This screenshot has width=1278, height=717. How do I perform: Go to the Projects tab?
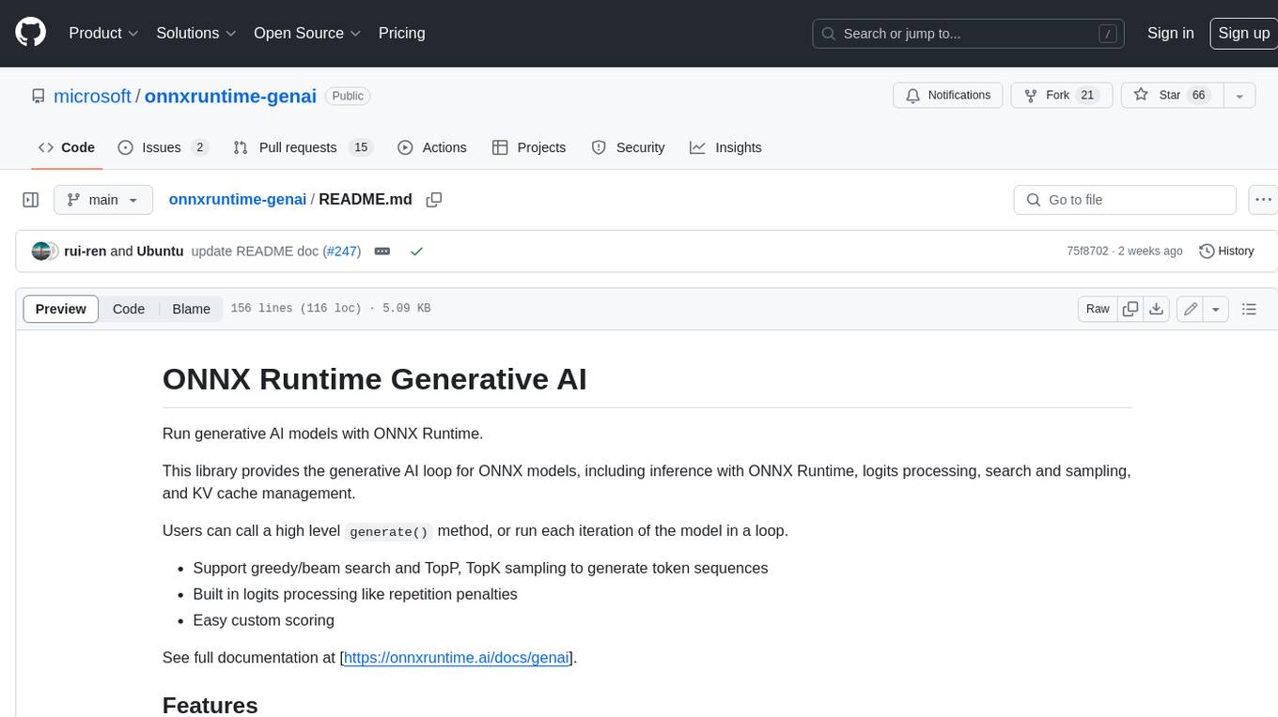coord(529,147)
